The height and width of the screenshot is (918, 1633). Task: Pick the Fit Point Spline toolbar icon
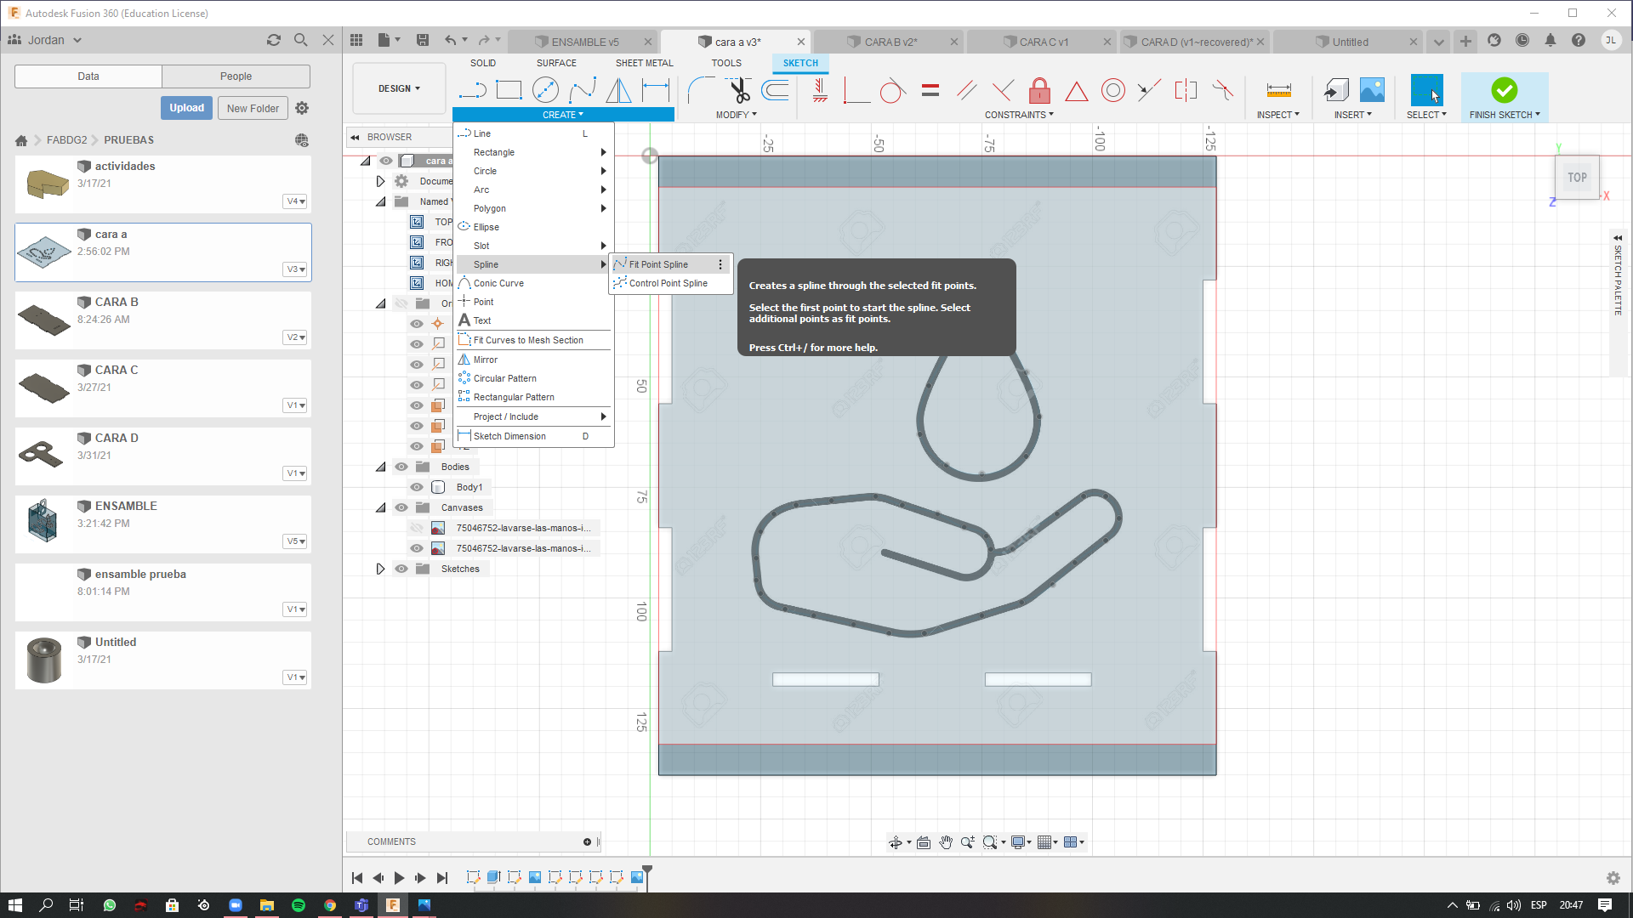(x=583, y=90)
